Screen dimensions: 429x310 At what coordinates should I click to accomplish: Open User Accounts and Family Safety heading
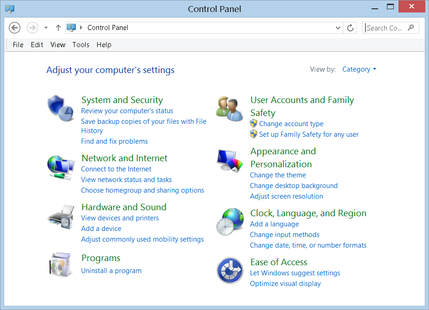point(302,106)
